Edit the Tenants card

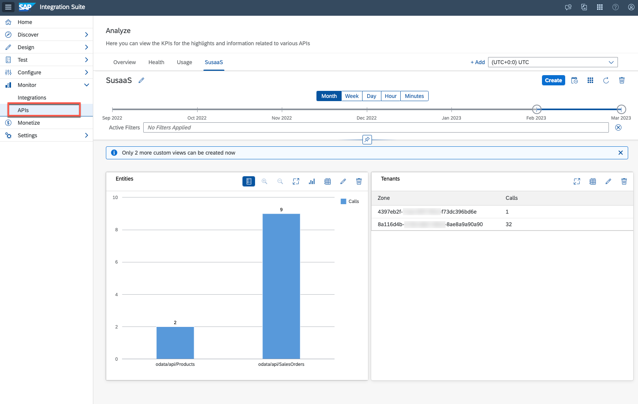pos(608,181)
